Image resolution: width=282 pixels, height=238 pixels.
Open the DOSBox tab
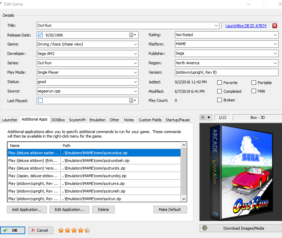tap(58, 120)
